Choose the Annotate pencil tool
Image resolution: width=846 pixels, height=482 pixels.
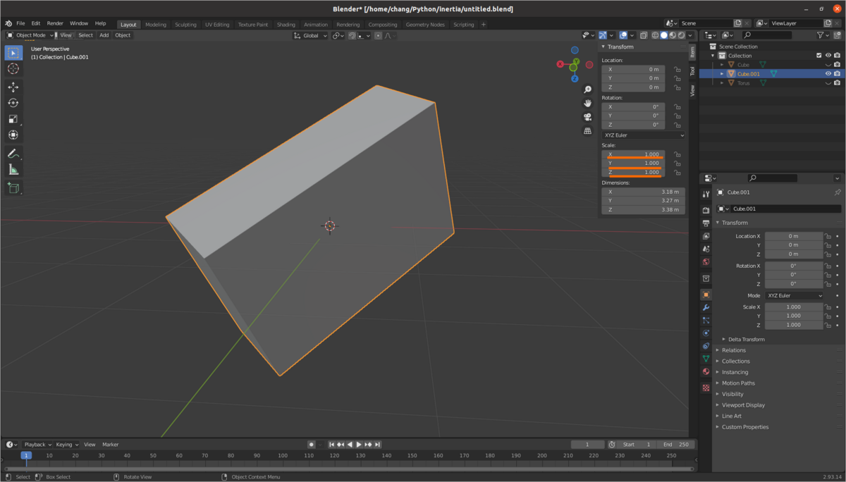13,154
